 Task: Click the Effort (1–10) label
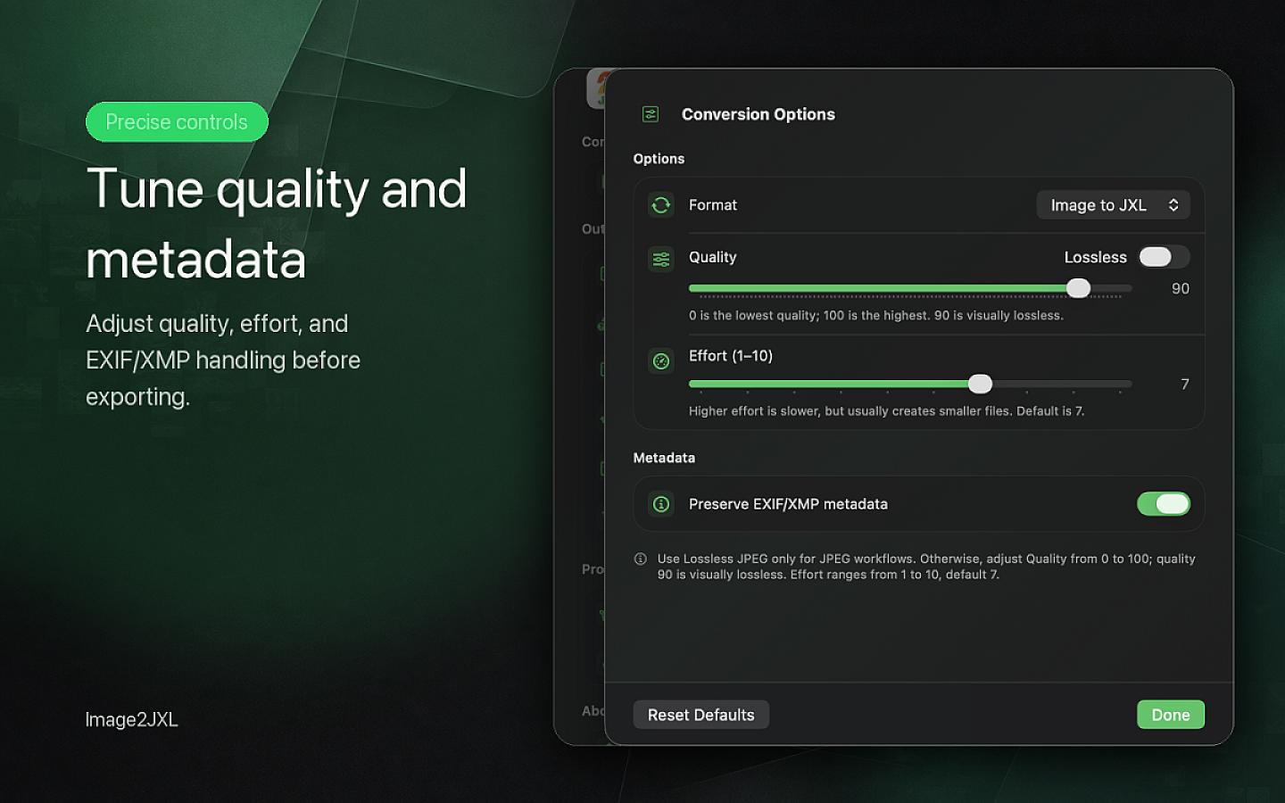[731, 356]
